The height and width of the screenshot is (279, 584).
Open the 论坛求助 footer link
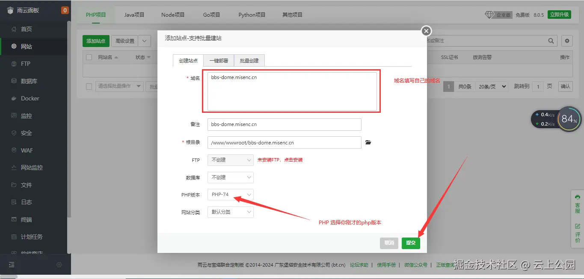coord(359,265)
